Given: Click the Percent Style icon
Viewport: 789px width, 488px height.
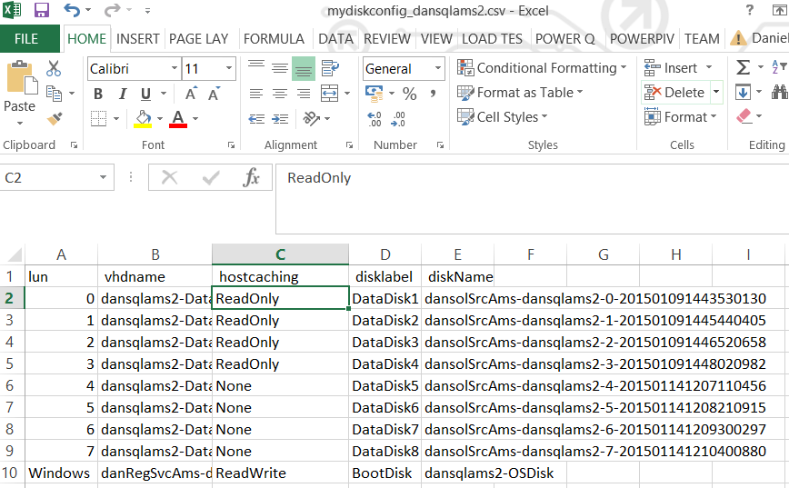Looking at the screenshot, I should point(409,94).
